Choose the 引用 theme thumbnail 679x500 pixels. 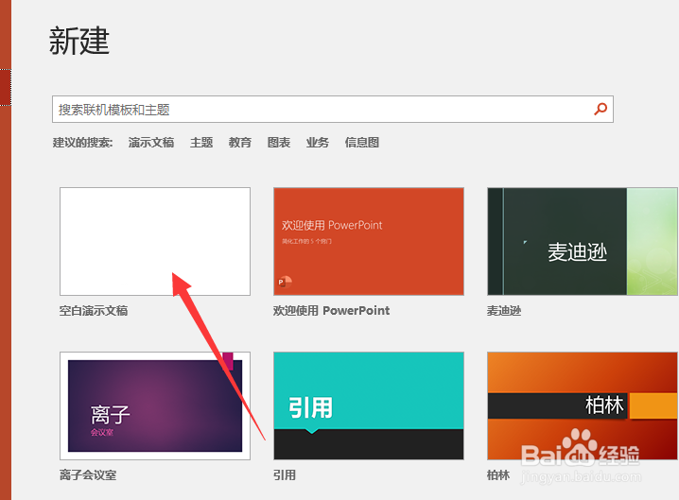pos(369,405)
